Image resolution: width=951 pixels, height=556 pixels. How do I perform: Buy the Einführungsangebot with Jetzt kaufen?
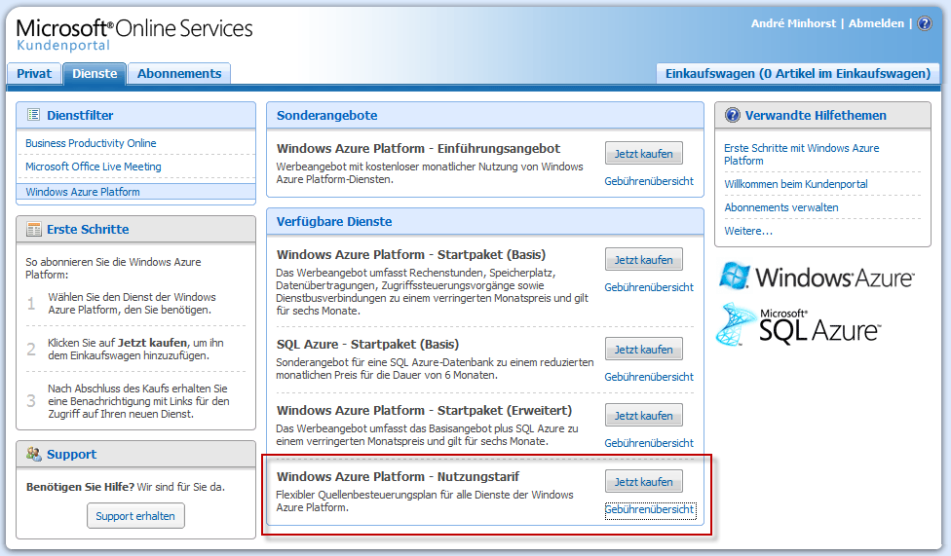click(643, 153)
